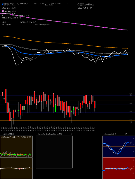135x179 pixels.
Task: Click the 4.83 price axis label
Action: [x=131, y=120]
